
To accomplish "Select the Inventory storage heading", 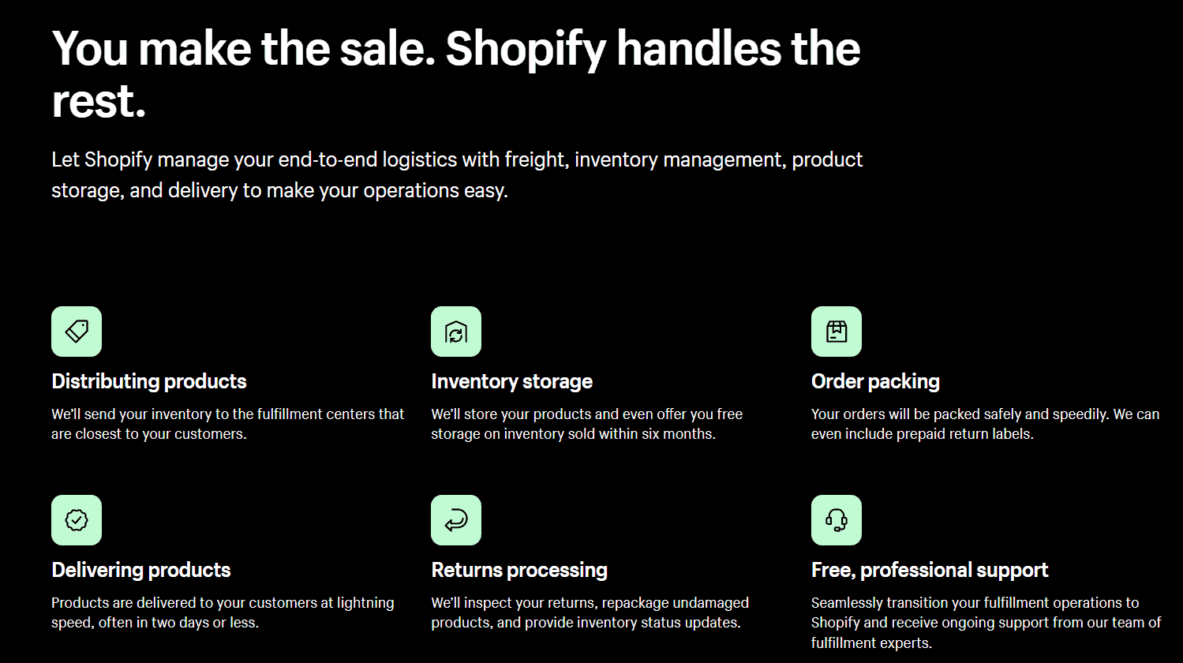I will [x=511, y=381].
